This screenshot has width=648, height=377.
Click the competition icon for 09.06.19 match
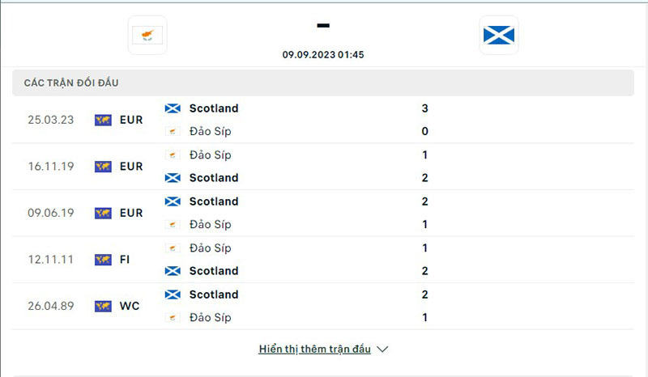coord(103,213)
